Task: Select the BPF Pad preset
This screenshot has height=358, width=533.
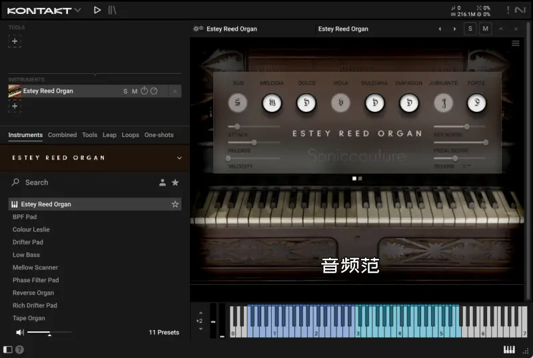Action: tap(25, 217)
